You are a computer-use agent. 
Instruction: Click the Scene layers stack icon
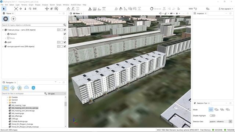tap(6, 19)
